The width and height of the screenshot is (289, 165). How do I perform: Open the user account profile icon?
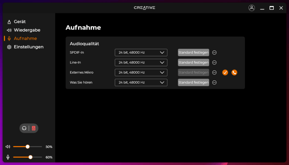pyautogui.click(x=251, y=8)
